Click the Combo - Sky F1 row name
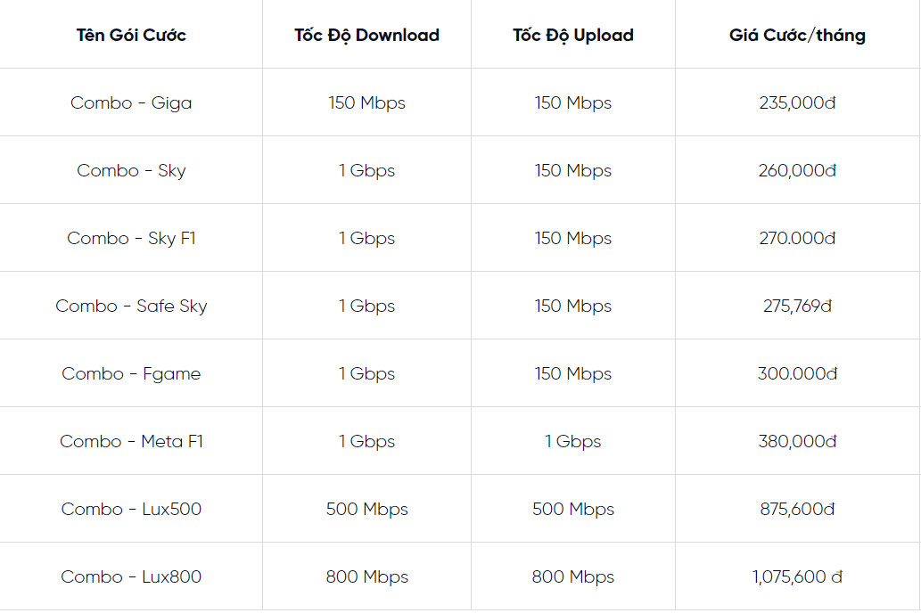The image size is (921, 613). coord(131,239)
